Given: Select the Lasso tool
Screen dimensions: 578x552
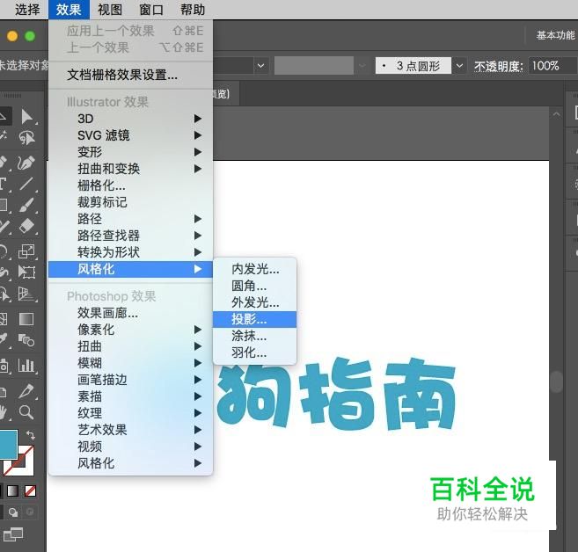Looking at the screenshot, I should click(26, 139).
